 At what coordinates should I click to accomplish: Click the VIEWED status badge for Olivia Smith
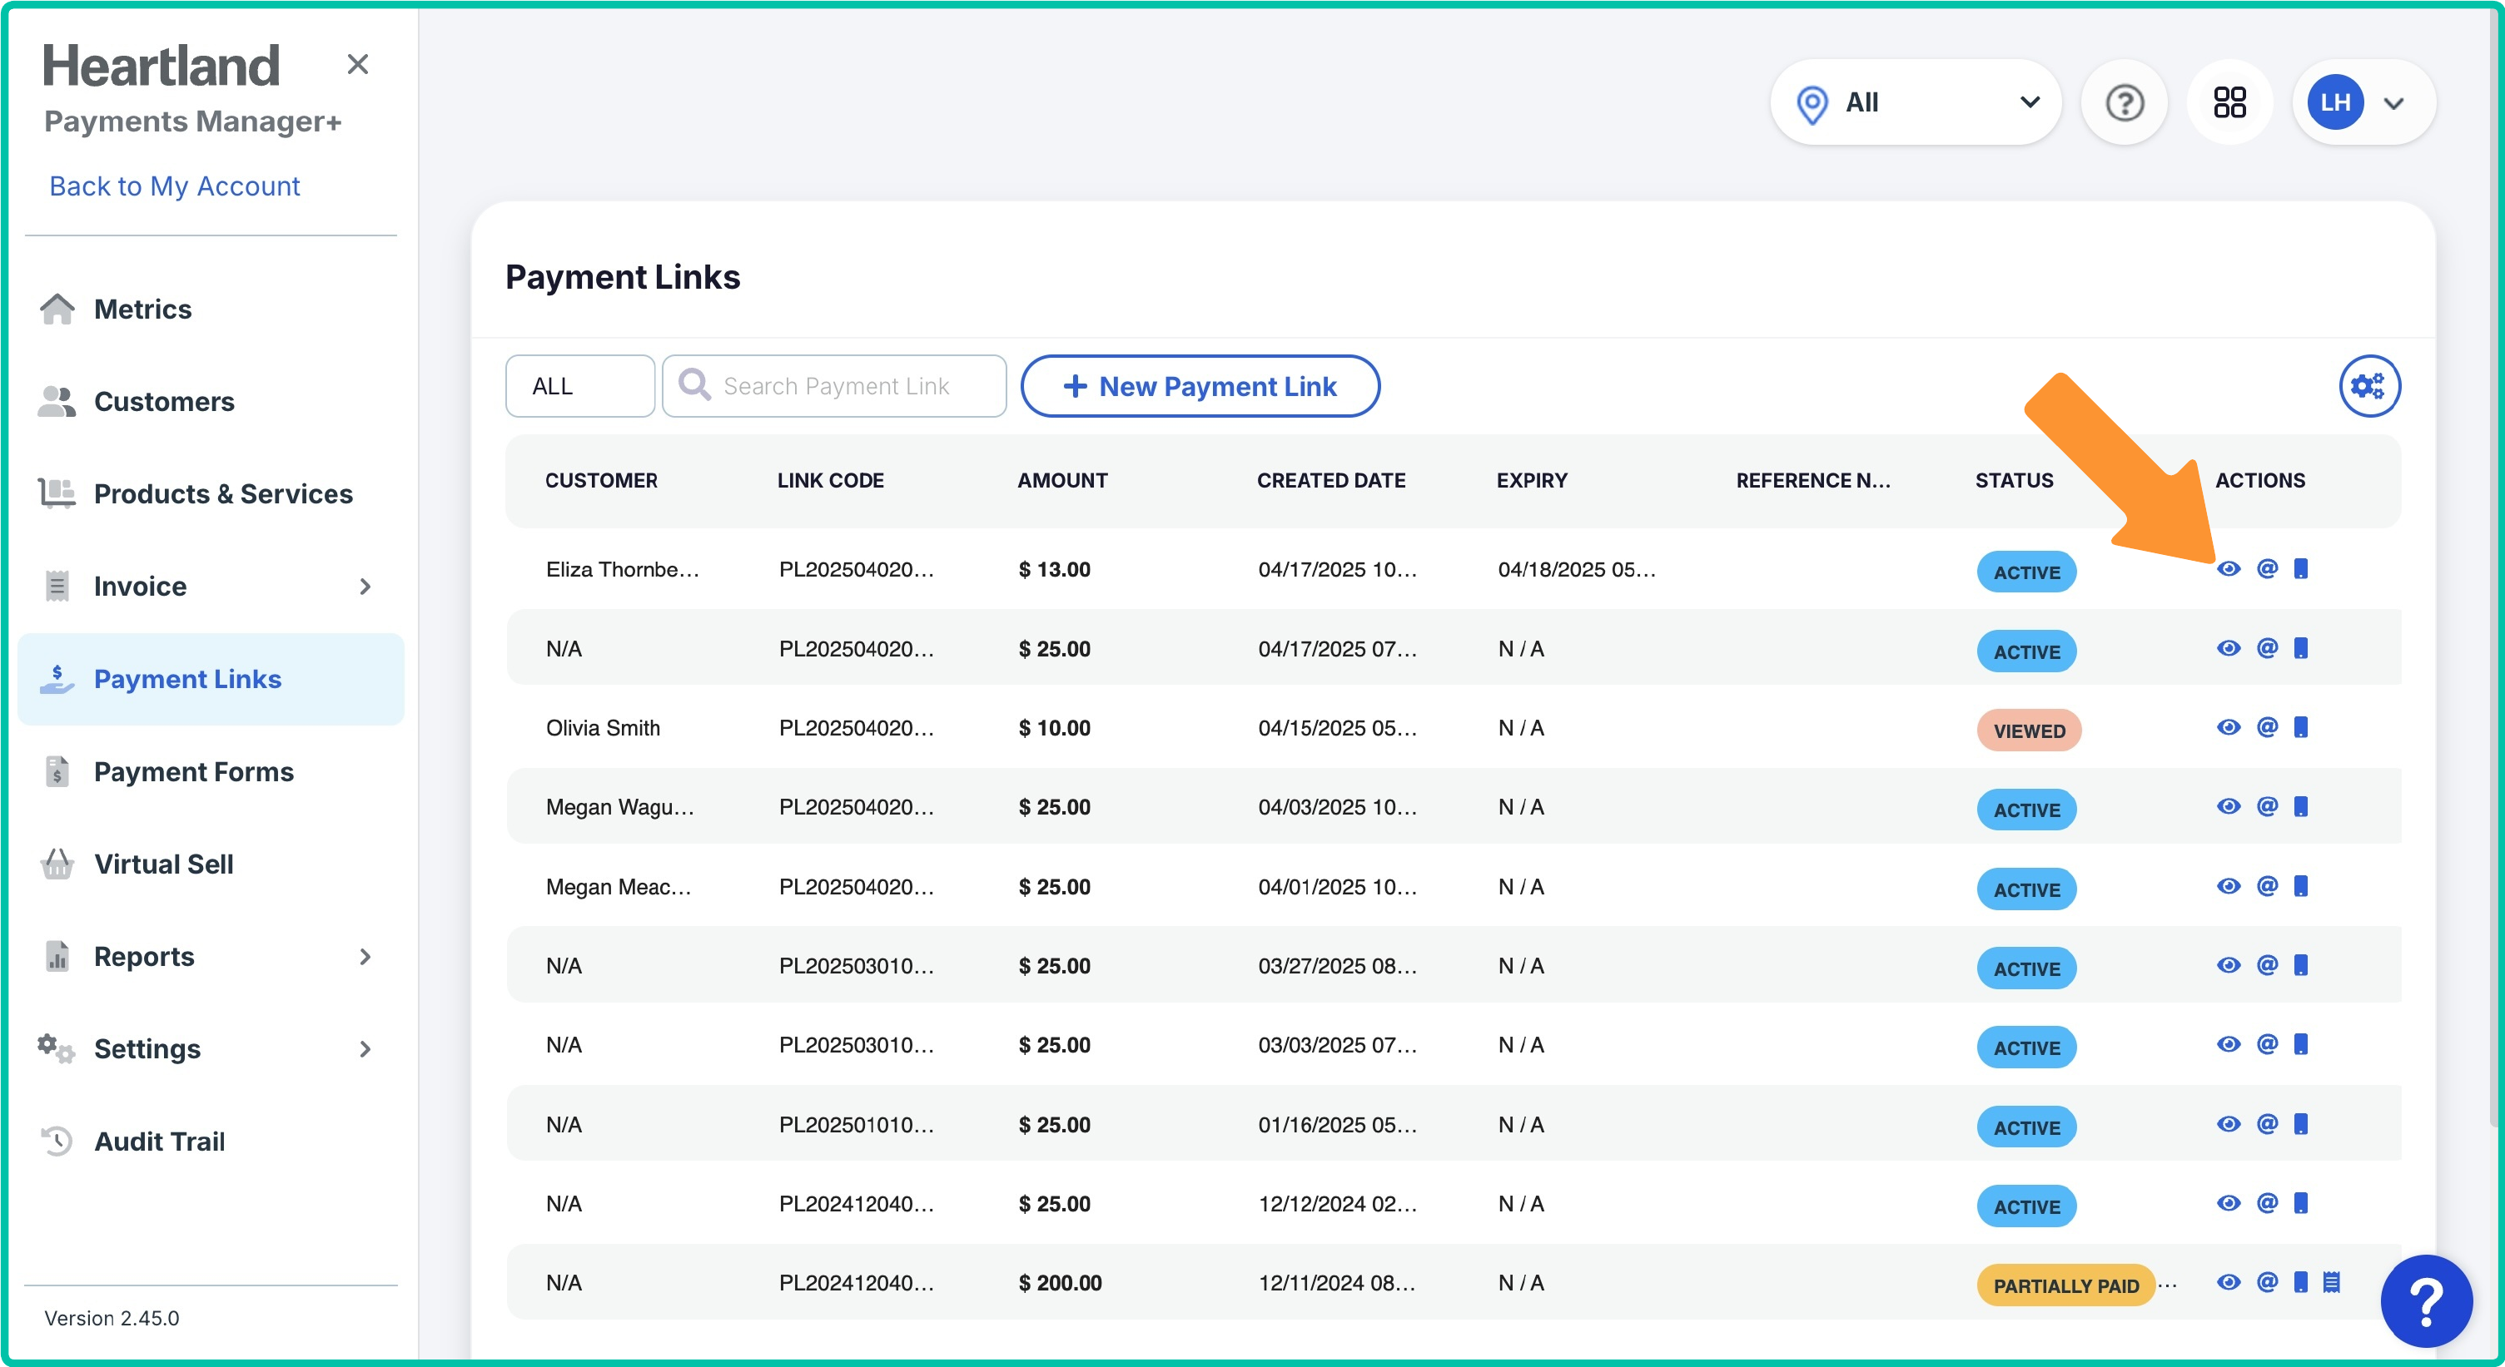point(2029,731)
